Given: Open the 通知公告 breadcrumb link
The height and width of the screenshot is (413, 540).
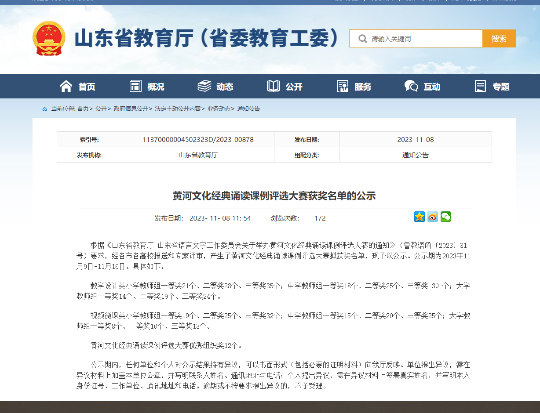Looking at the screenshot, I should (248, 109).
